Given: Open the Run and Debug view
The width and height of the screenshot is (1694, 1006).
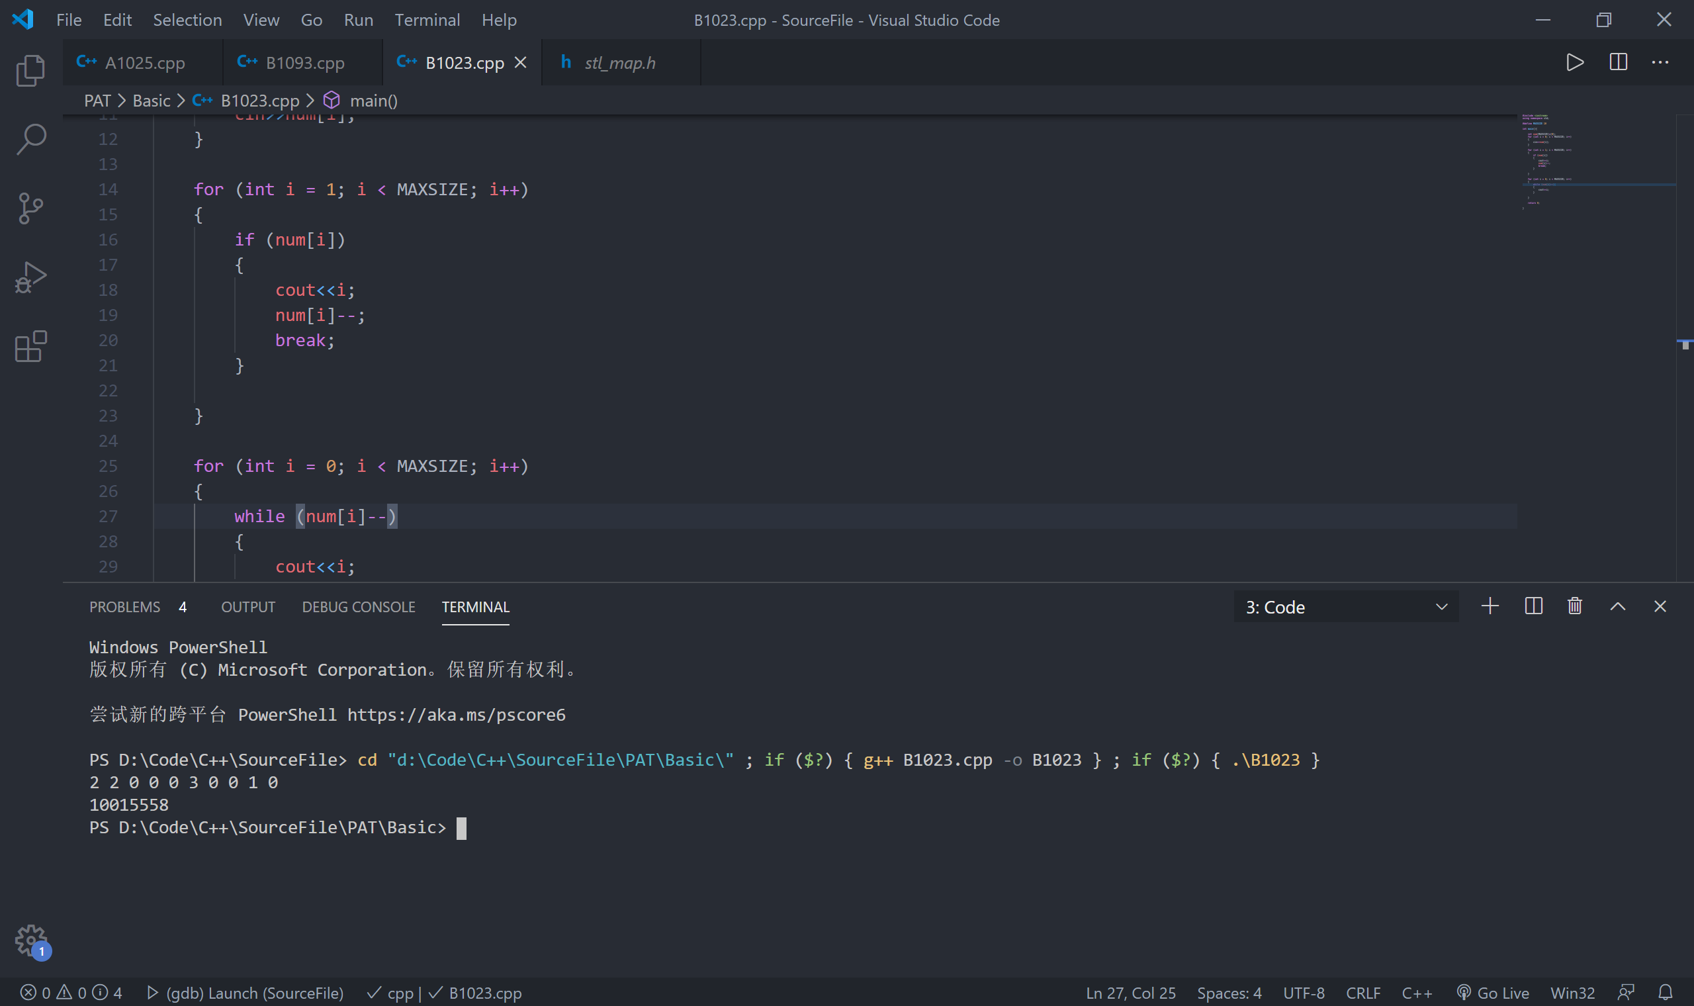Looking at the screenshot, I should click(30, 277).
